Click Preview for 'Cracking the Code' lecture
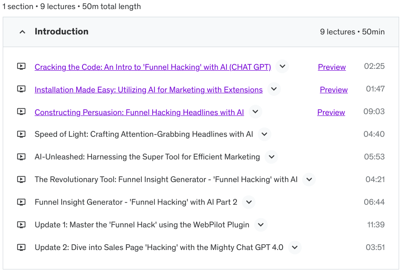 pyautogui.click(x=332, y=67)
